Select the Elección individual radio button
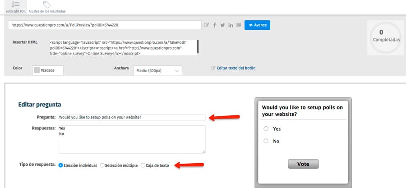The image size is (406, 188). 60,165
